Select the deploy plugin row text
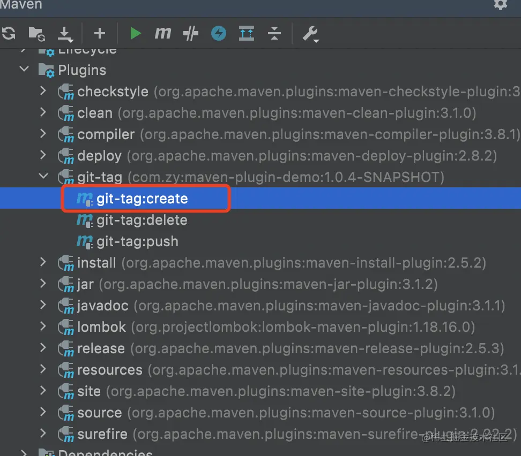The image size is (521, 456). (287, 156)
